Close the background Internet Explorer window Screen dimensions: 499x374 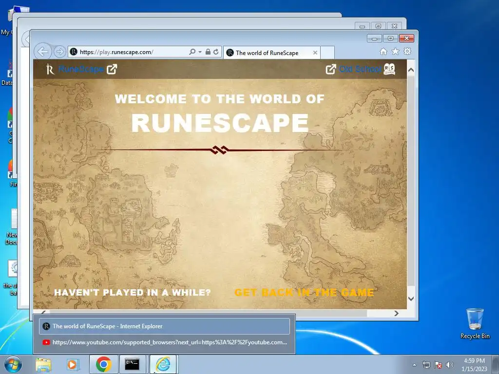tap(395, 26)
